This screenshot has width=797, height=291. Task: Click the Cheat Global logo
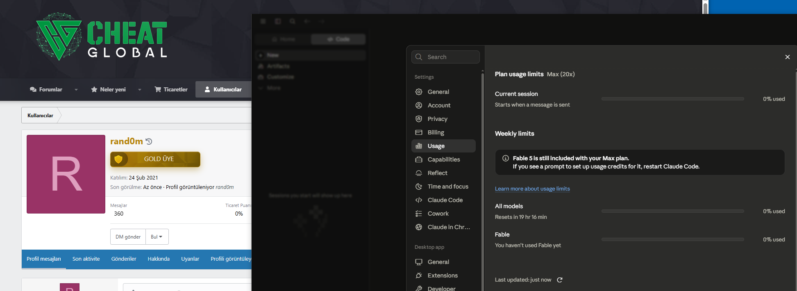102,37
